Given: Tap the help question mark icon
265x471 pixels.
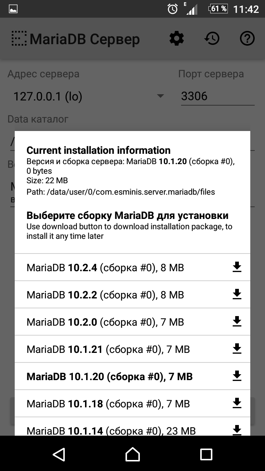Looking at the screenshot, I should point(247,39).
